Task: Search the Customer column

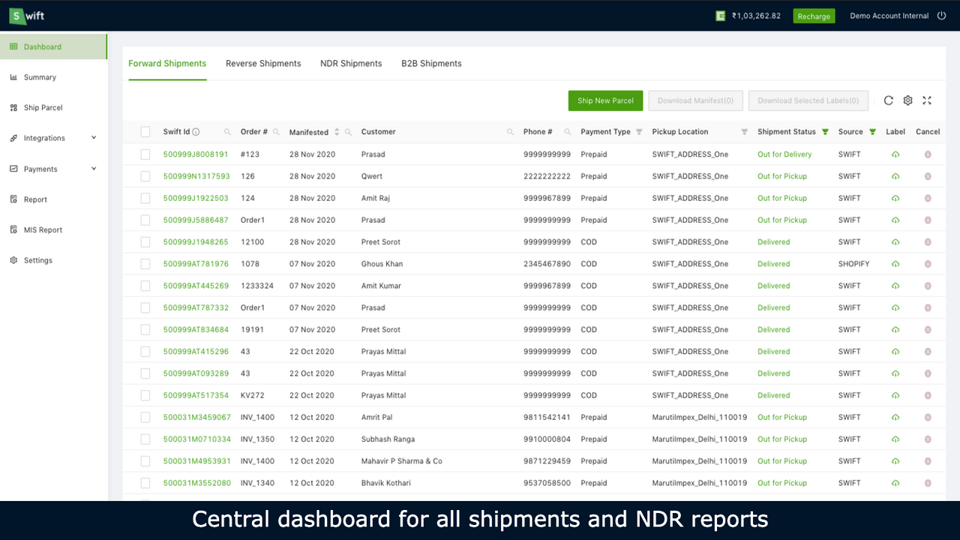Action: (511, 131)
